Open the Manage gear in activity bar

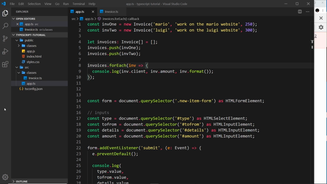tap(5, 177)
